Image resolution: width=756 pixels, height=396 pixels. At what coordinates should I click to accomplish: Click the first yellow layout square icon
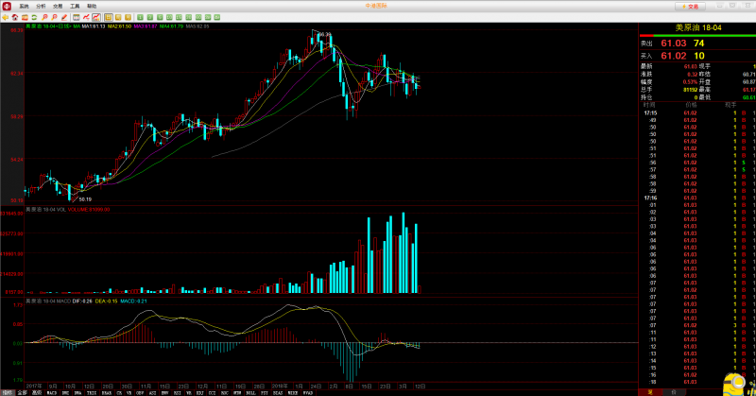point(108,17)
